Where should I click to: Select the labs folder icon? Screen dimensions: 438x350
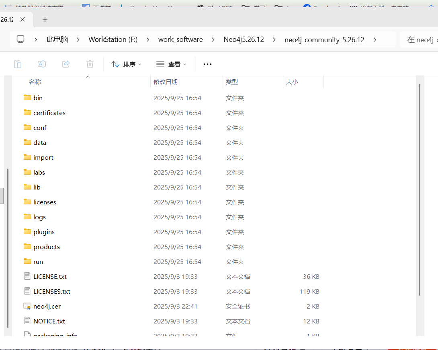[x=27, y=172]
